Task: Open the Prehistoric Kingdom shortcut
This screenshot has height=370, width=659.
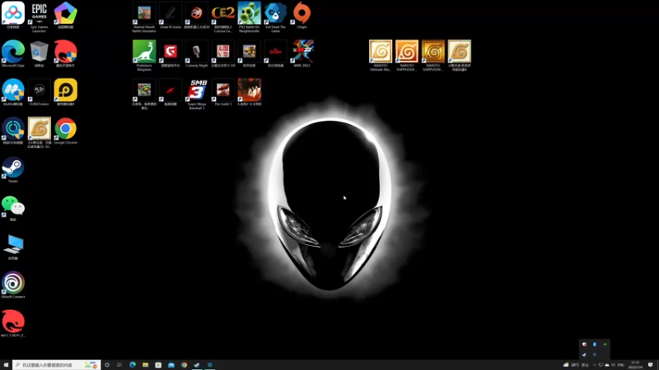Action: tap(144, 55)
